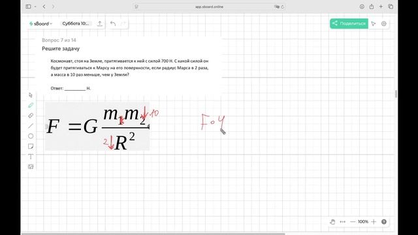418x235 pixels.
Task: Toggle the collaborator cursor icon
Action: (x=373, y=23)
